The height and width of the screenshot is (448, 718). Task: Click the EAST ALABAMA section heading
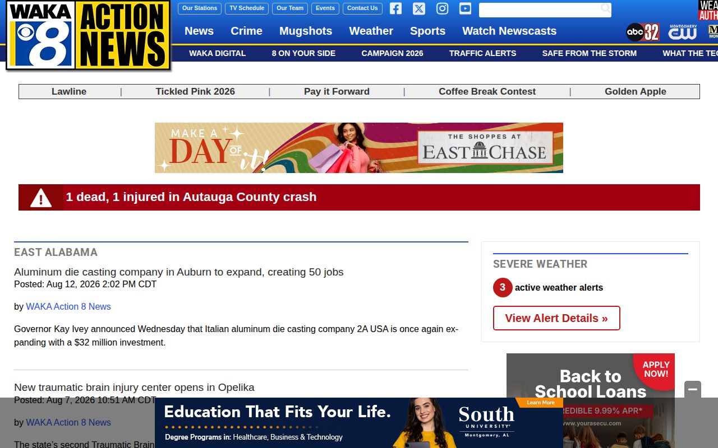(x=56, y=252)
